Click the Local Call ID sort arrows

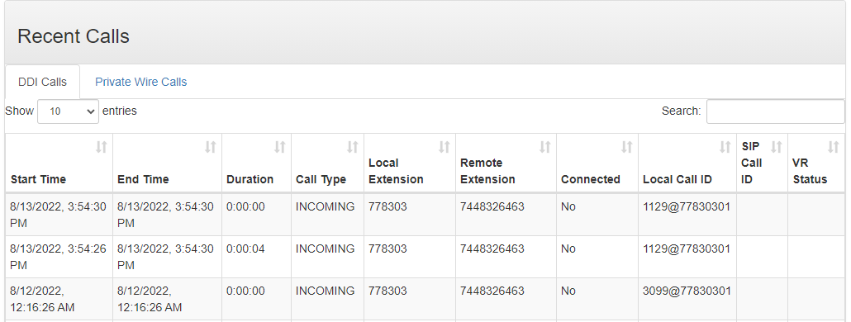[725, 147]
